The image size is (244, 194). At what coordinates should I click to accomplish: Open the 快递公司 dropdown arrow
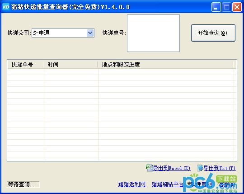[x=90, y=33]
